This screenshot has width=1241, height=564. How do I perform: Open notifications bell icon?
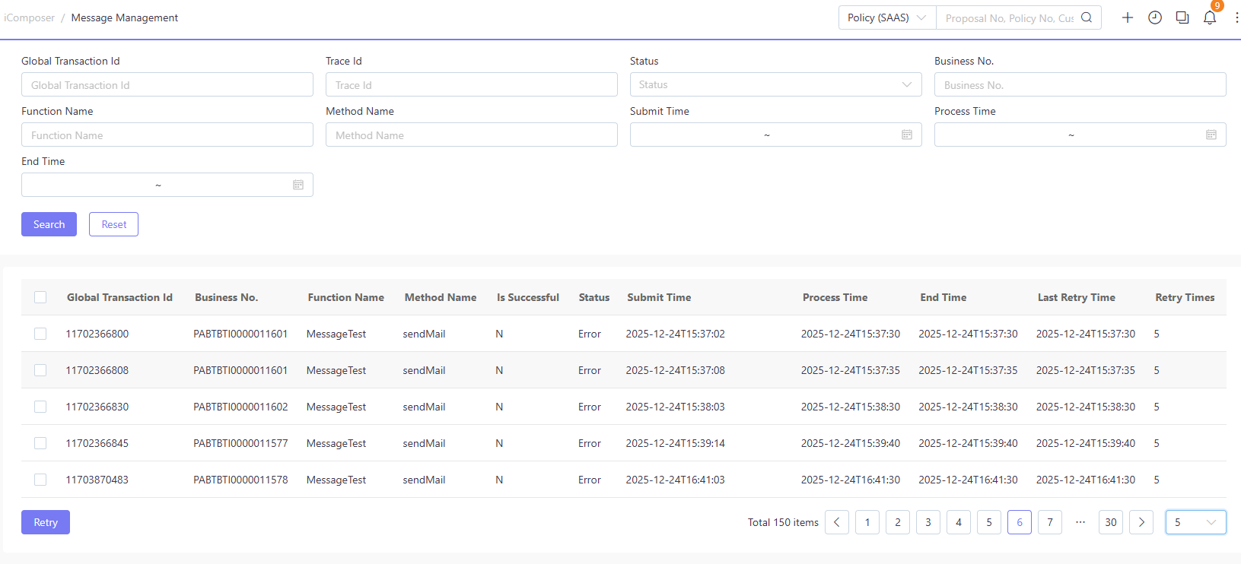(1210, 17)
